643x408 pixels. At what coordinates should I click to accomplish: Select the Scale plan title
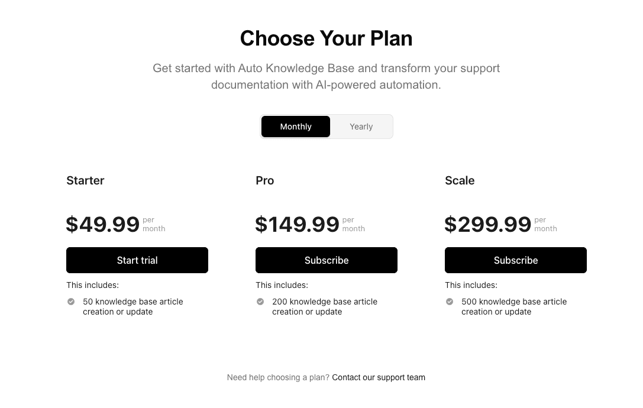pos(460,180)
